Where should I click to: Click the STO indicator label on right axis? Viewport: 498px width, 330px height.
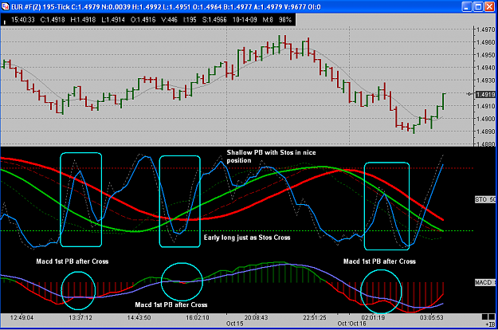click(x=485, y=199)
